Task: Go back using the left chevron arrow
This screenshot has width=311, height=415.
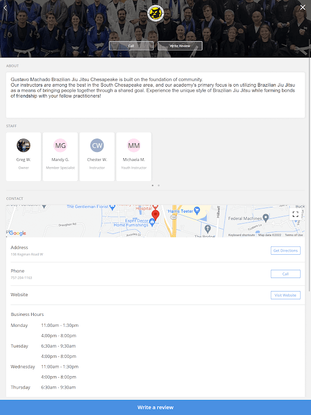Action: 5,8
